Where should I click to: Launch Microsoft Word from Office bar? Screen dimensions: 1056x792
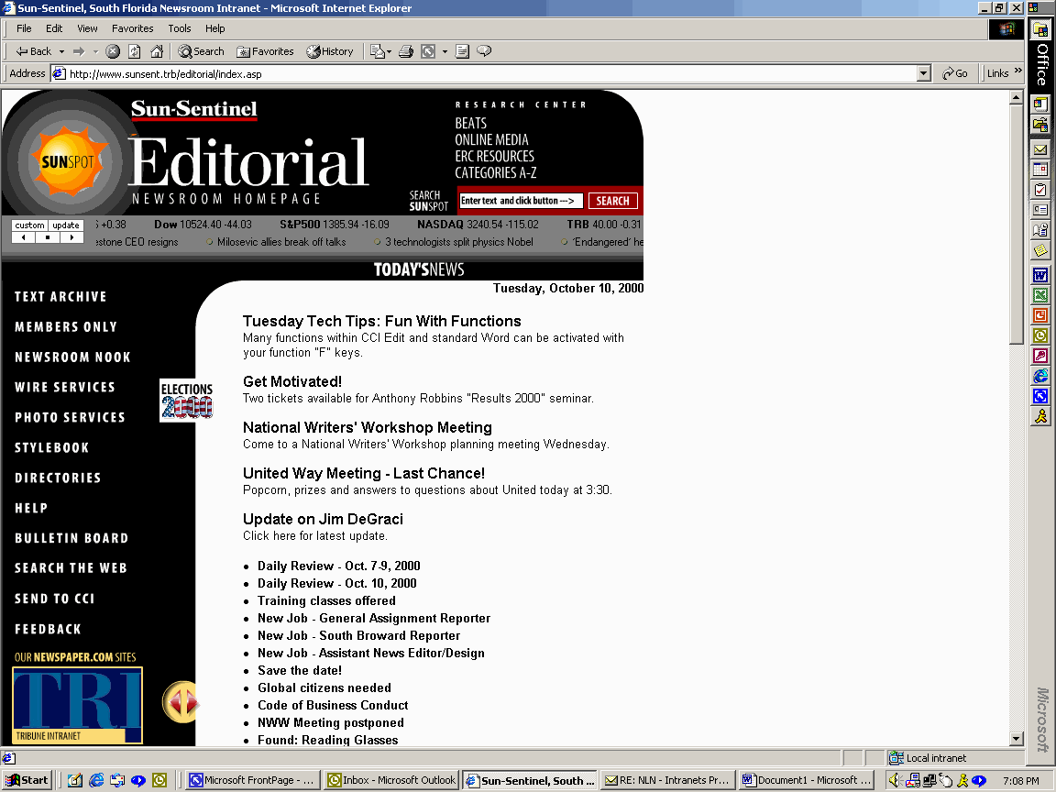[1040, 275]
